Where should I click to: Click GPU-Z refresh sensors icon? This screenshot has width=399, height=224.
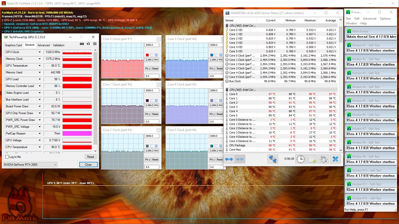pos(88,44)
